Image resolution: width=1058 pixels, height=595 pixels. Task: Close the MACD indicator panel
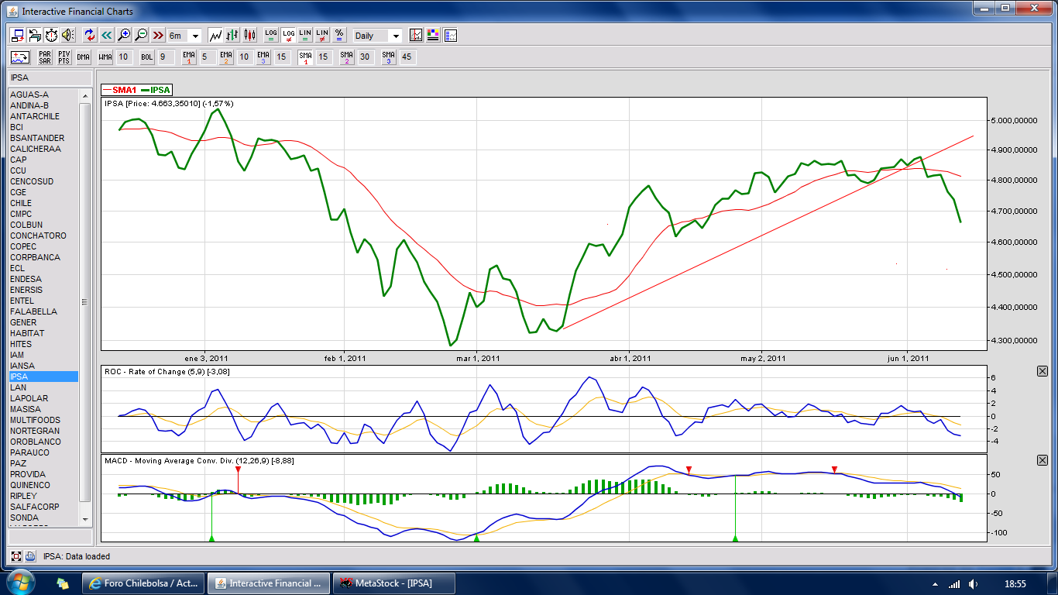pyautogui.click(x=1042, y=461)
